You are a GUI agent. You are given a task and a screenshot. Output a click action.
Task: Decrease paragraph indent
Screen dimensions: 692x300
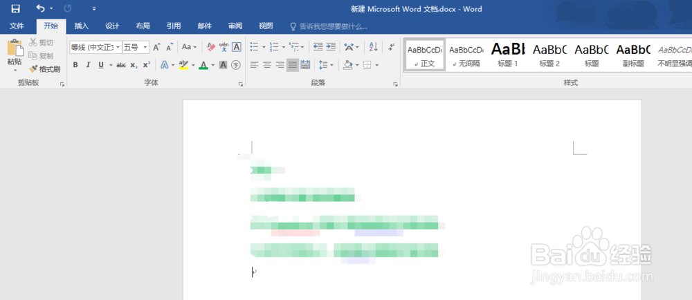click(x=318, y=47)
